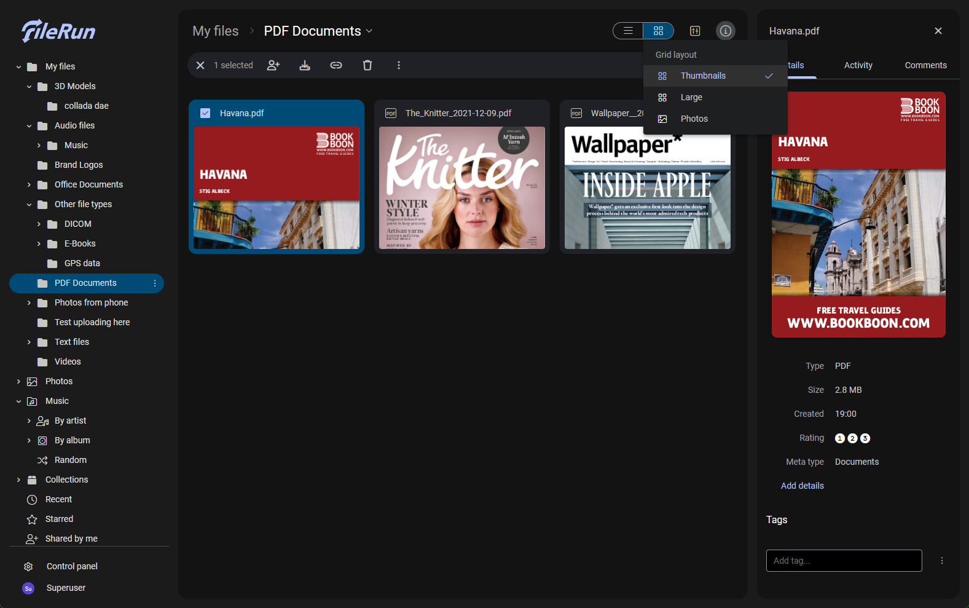The image size is (969, 608).
Task: Open the Music library icon
Action: coord(33,401)
